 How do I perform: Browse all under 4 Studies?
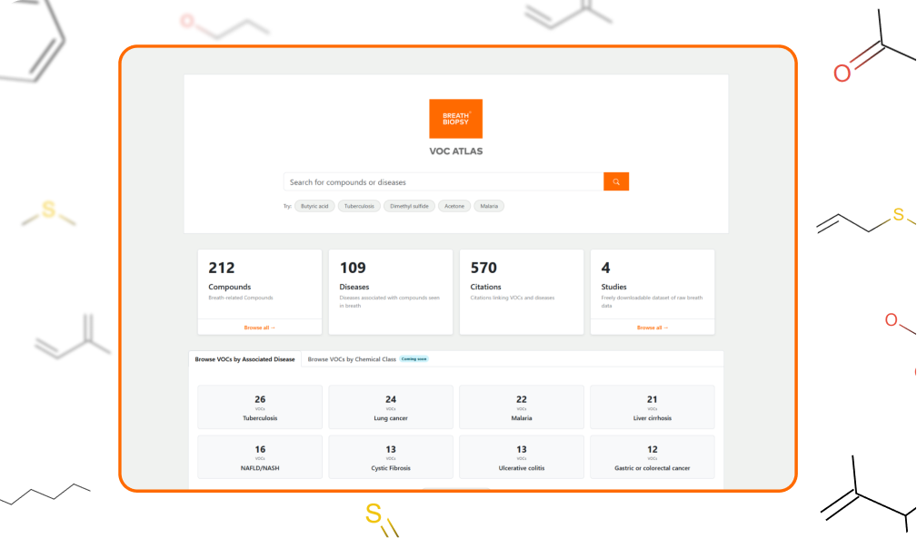click(x=653, y=328)
